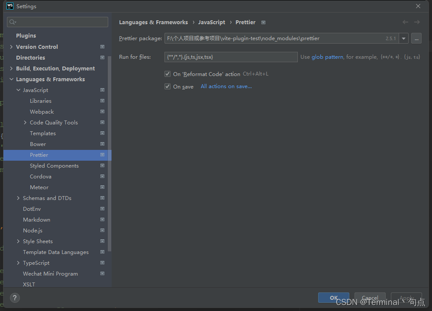432x311 pixels.
Task: Click the project-level icon beside Code Quality Tools
Action: (102, 122)
